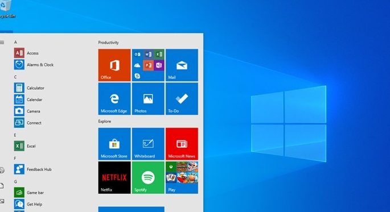The width and height of the screenshot is (390, 212).
Task: Open the Microsoft News tile
Action: 182,144
